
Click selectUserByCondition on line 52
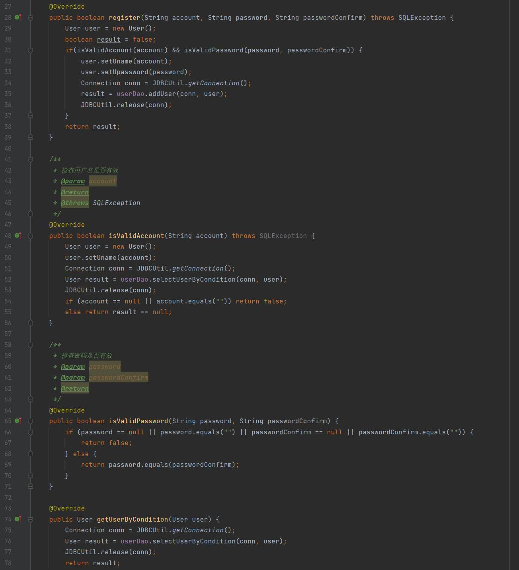pyautogui.click(x=194, y=279)
